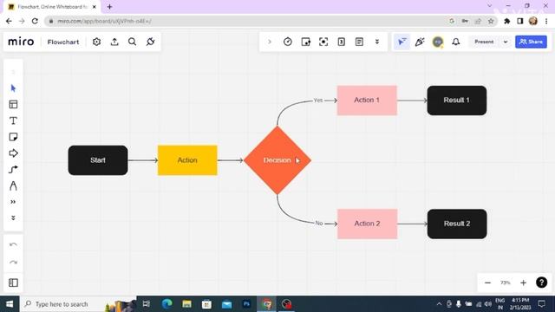Select the Shapes tool
Image resolution: width=555 pixels, height=312 pixels.
coord(13,153)
